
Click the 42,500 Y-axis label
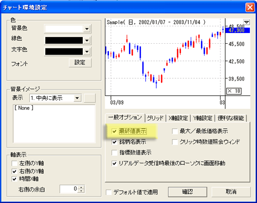(x=236, y=61)
